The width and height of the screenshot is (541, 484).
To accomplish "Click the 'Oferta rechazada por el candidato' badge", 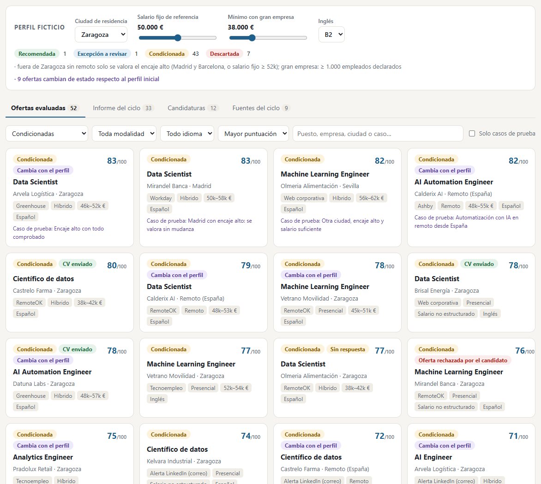I will [463, 360].
